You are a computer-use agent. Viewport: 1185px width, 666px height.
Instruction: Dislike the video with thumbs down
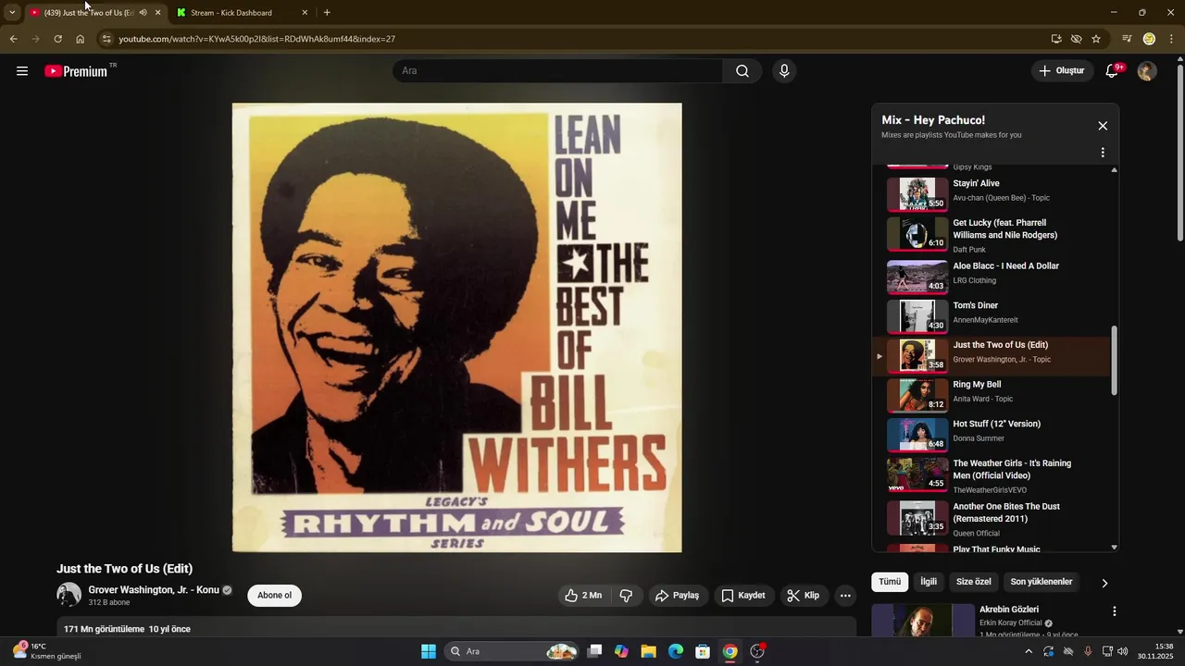(x=626, y=596)
